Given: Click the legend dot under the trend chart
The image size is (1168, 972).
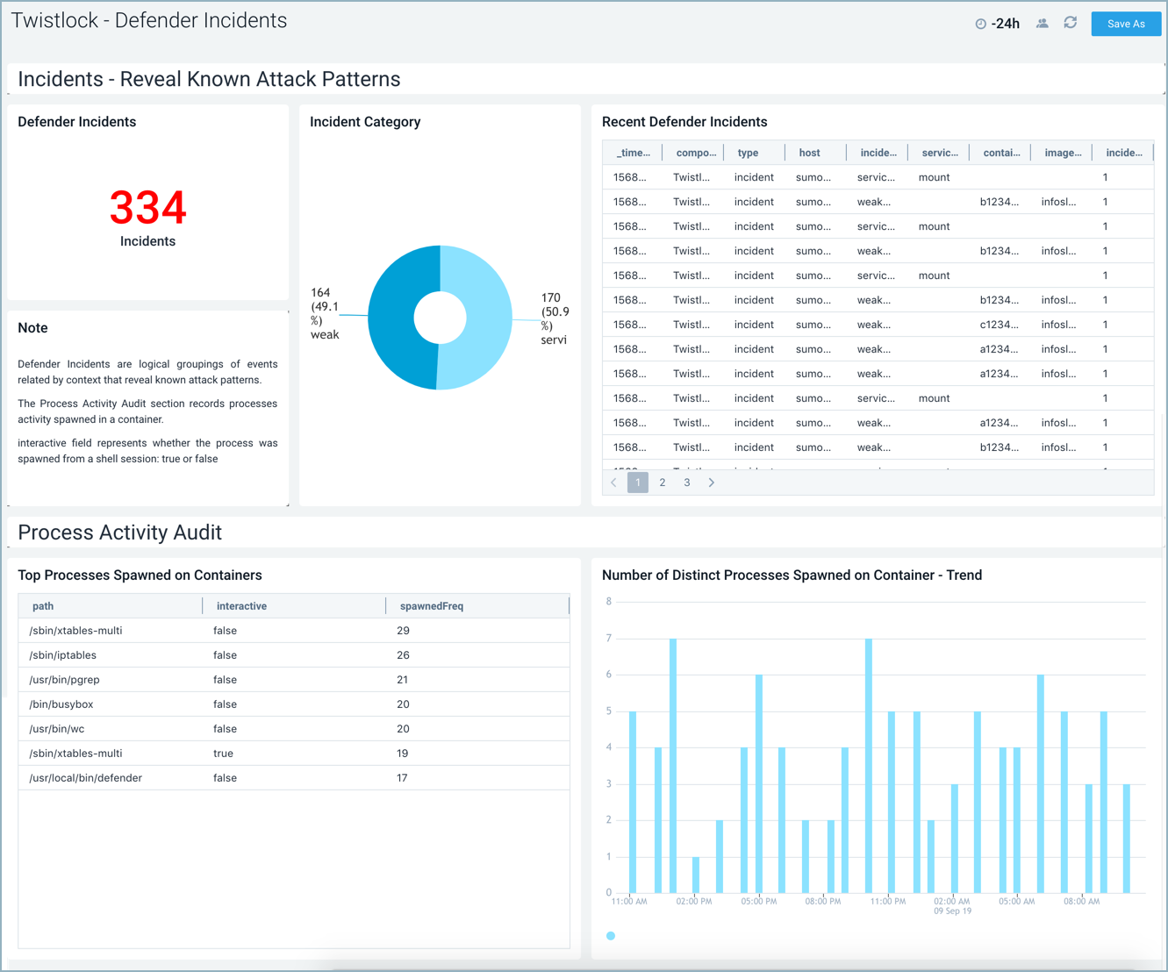Looking at the screenshot, I should point(611,936).
